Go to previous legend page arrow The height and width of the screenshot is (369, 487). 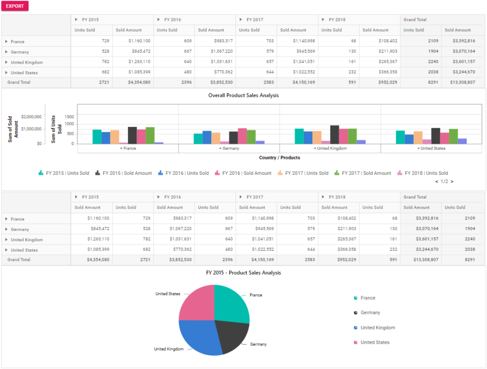coord(437,181)
